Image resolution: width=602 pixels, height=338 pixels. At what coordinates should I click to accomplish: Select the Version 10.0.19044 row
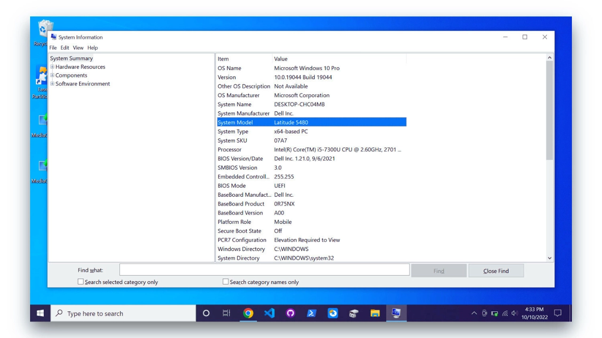[311, 77]
